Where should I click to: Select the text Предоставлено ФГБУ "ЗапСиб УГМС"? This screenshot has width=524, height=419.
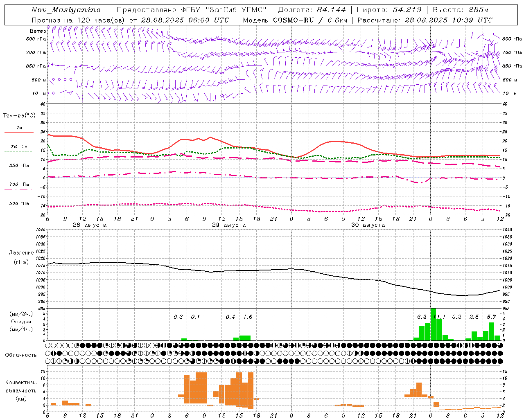click(x=192, y=10)
